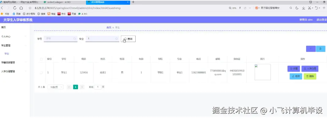Image resolution: width=327 pixels, height=119 pixels.
Task: Open the 苏宁易购 bookmark
Action: pos(29,14)
